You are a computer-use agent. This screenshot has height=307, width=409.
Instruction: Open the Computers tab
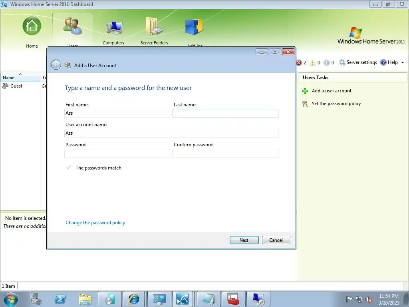(x=113, y=32)
